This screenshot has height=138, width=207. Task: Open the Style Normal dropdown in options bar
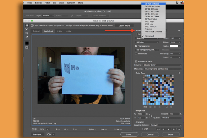click(48, 16)
